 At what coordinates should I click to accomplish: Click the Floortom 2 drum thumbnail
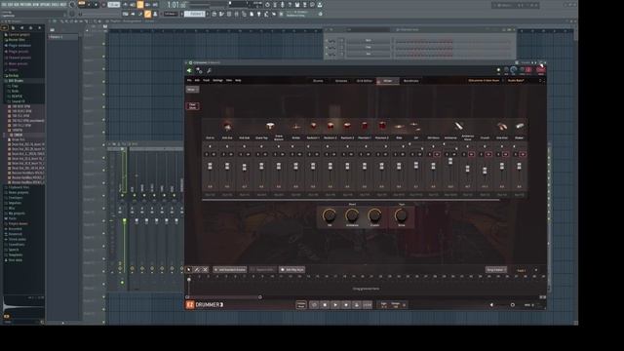click(381, 126)
